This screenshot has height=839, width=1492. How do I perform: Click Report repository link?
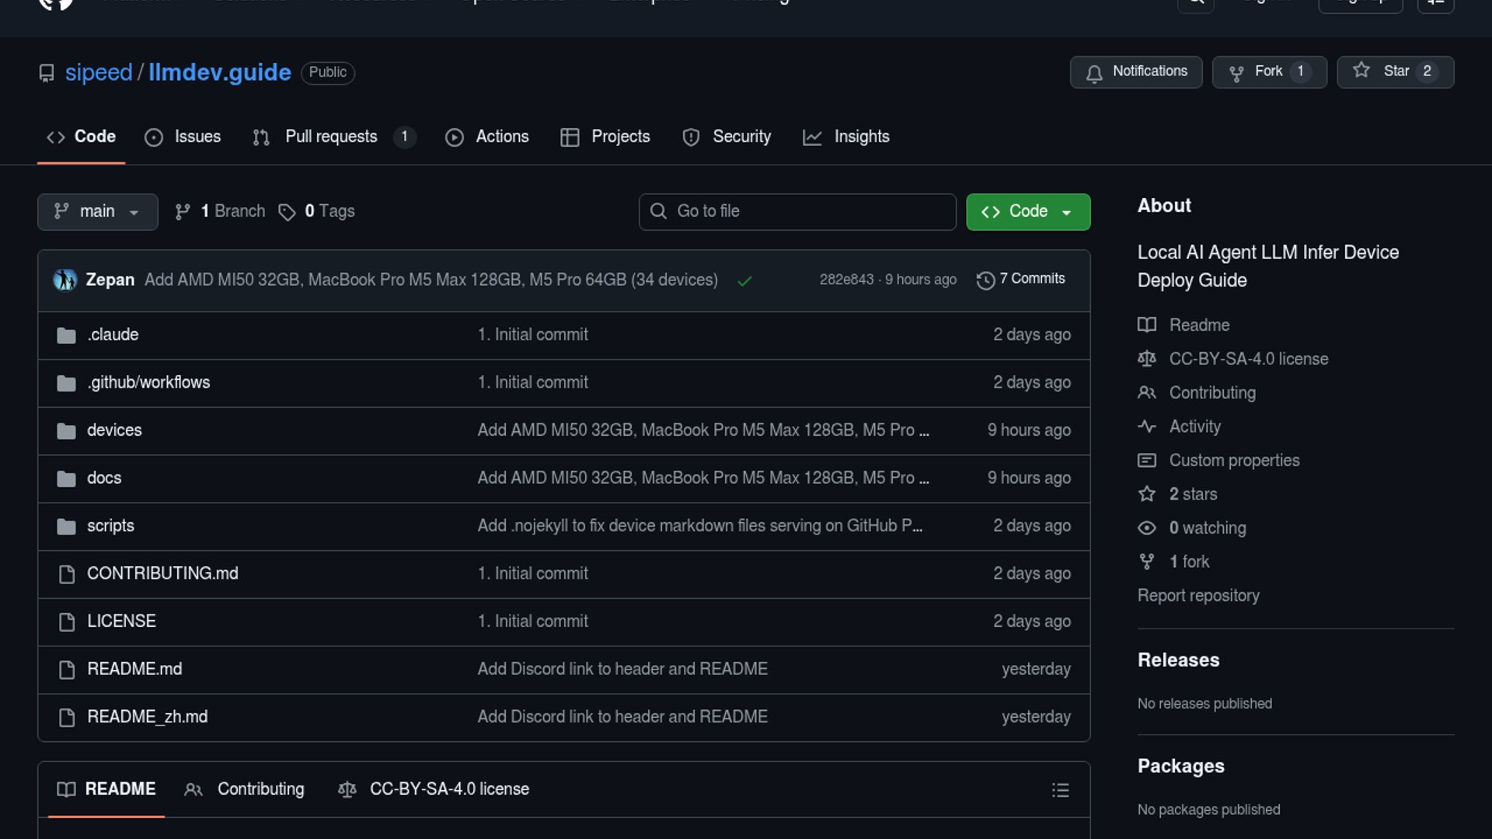[1198, 596]
